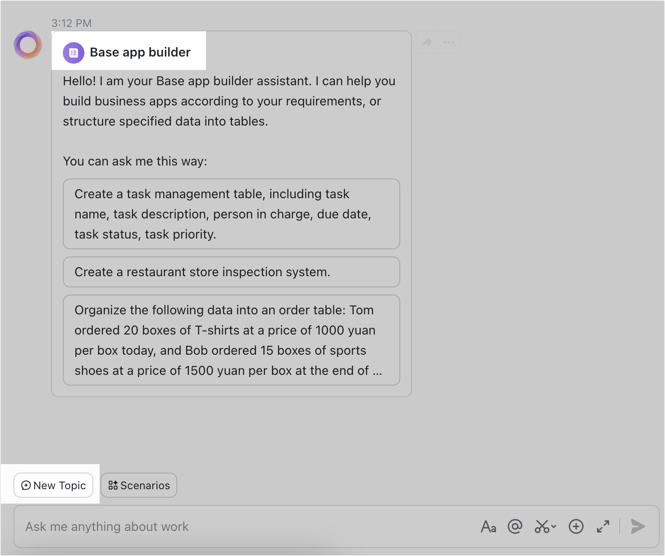Screen dimensions: 665x556
Task: Click the @ mention icon
Action: click(515, 526)
